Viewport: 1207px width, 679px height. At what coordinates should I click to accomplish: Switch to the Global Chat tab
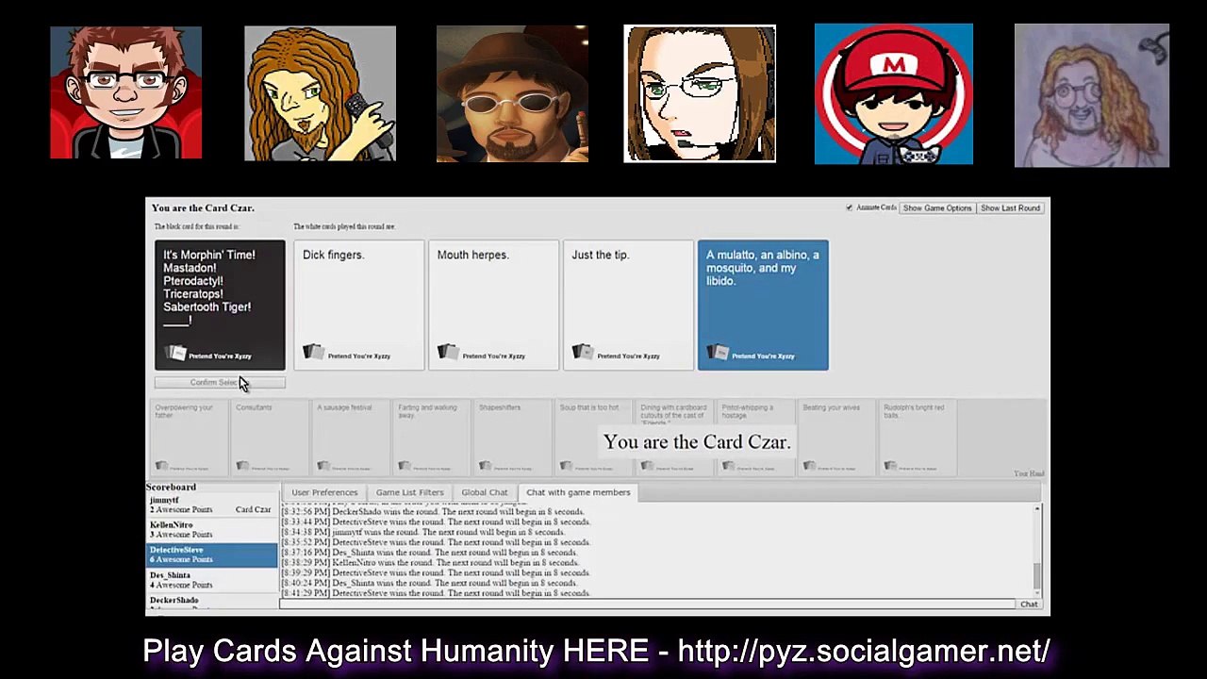[x=484, y=492]
